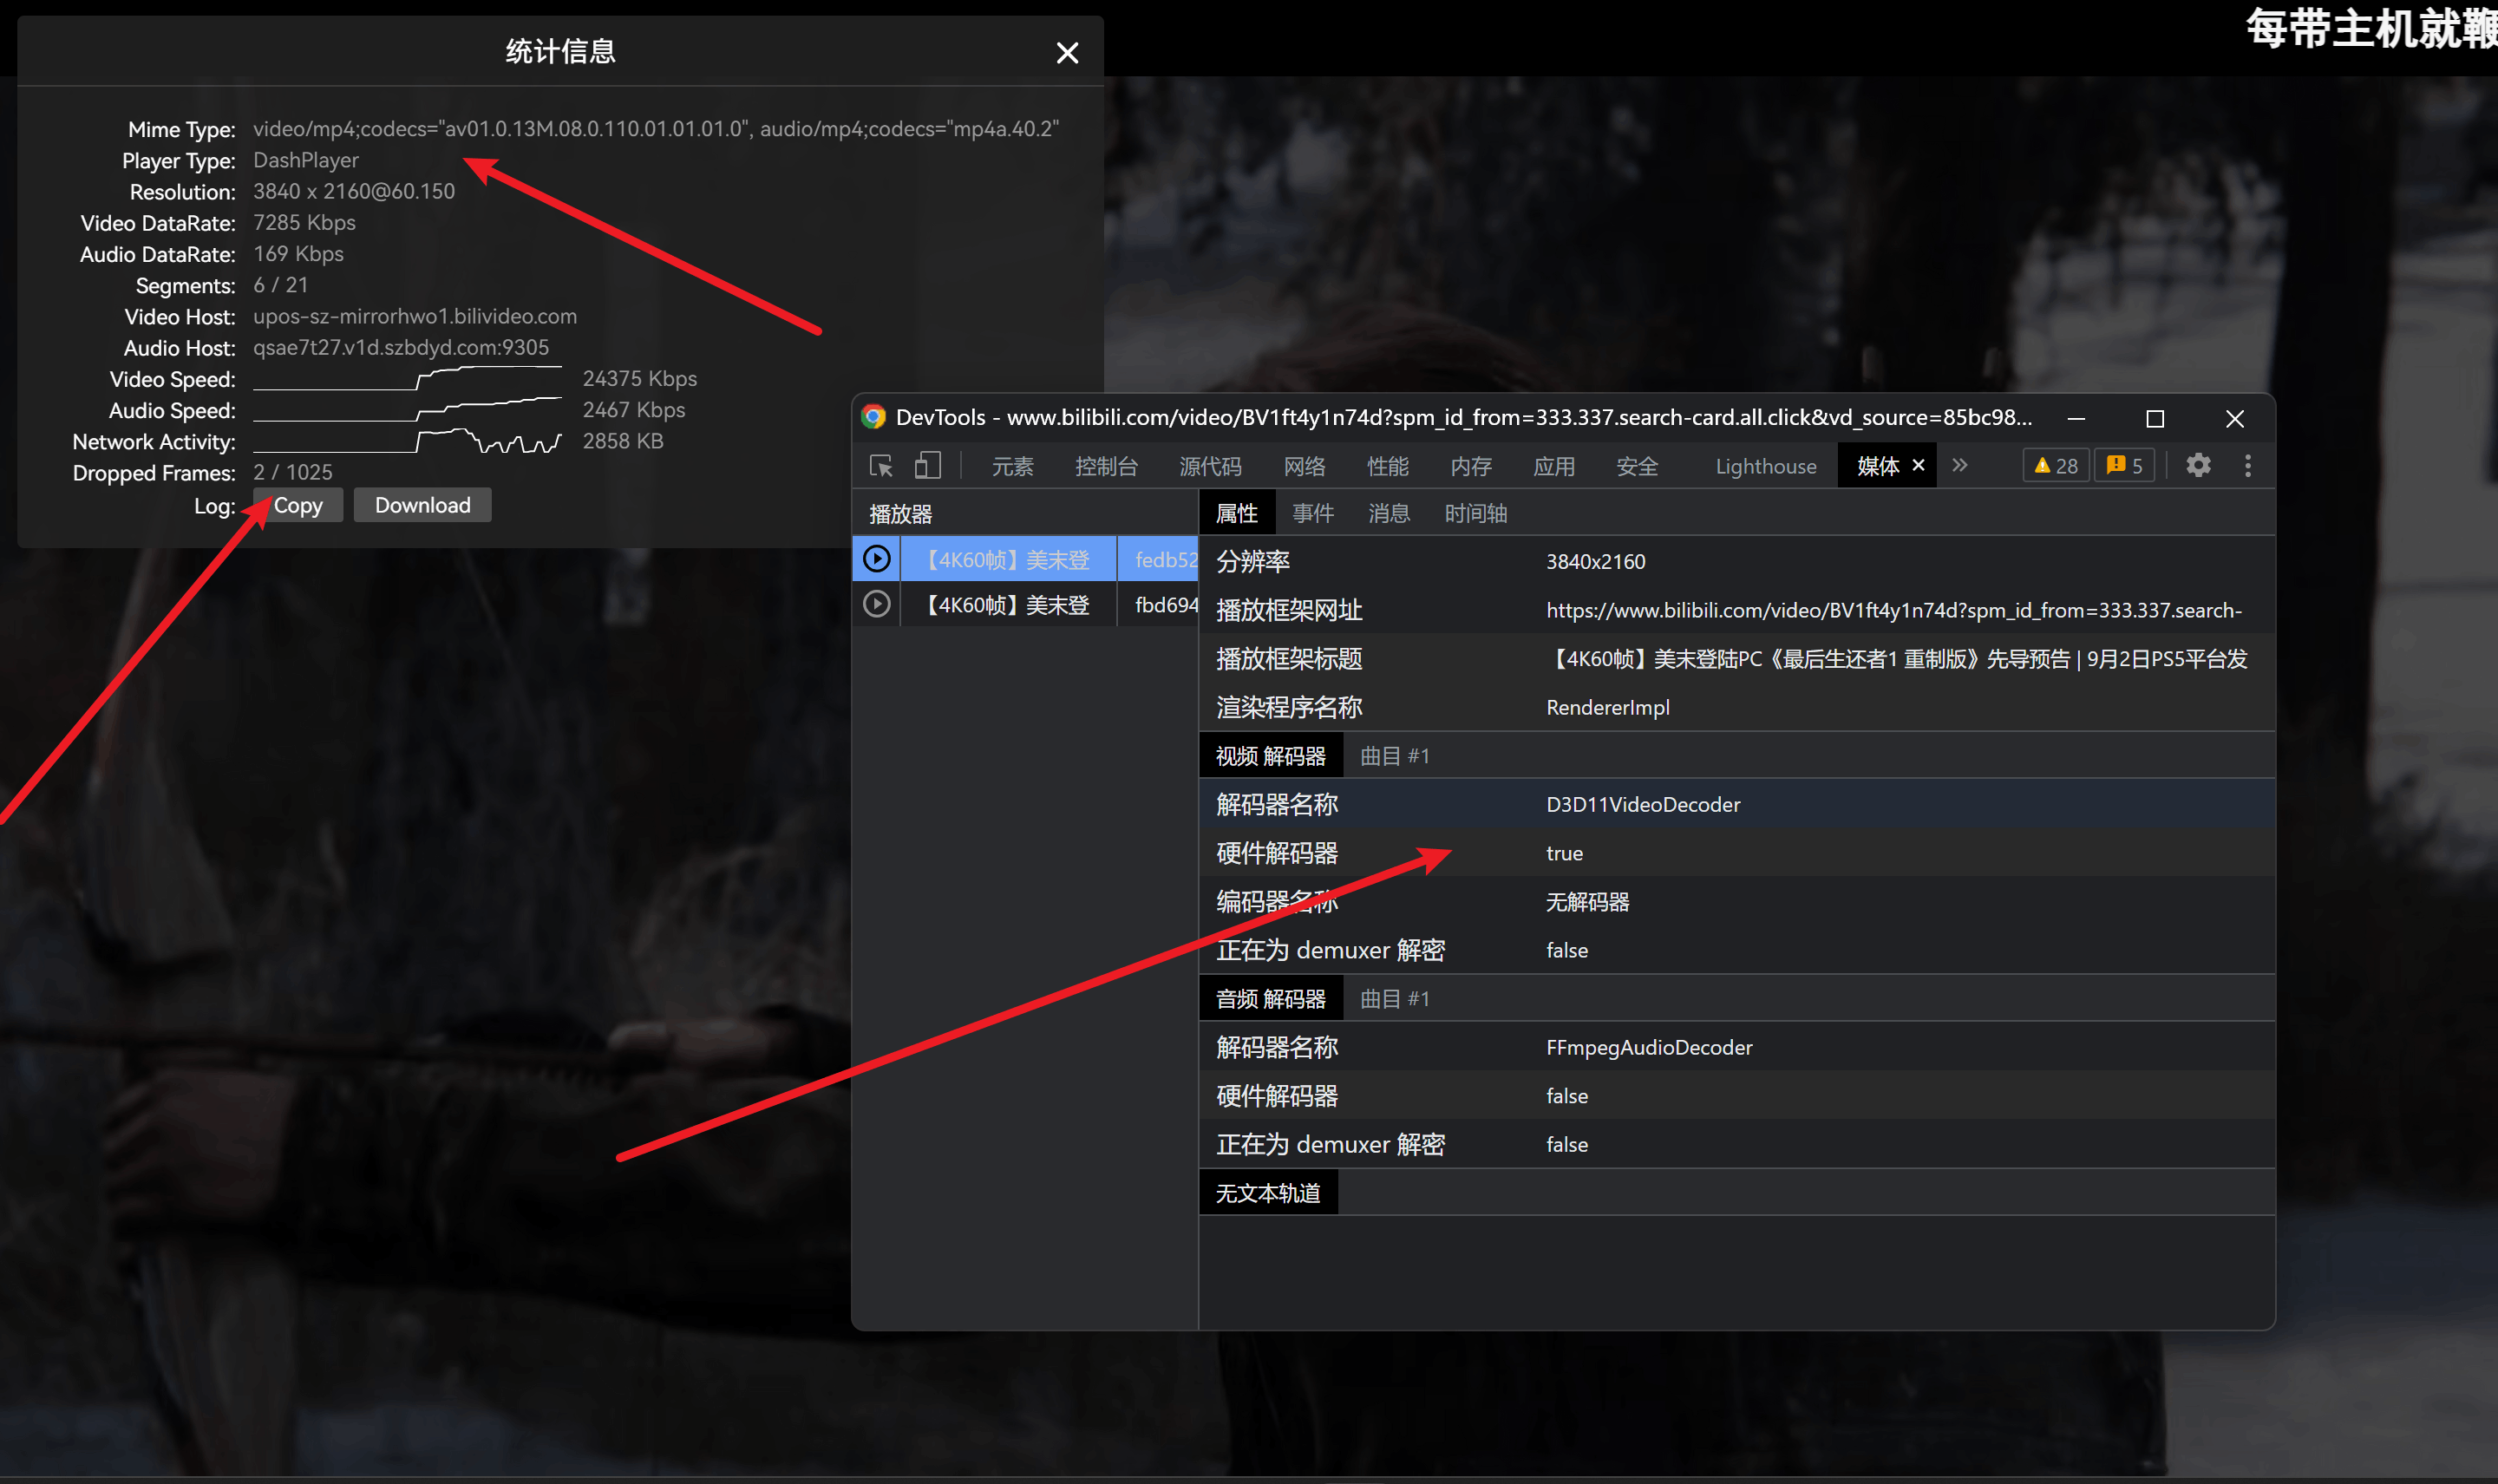Toggle the device toolbar icon
This screenshot has height=1484, width=2498.
click(928, 466)
